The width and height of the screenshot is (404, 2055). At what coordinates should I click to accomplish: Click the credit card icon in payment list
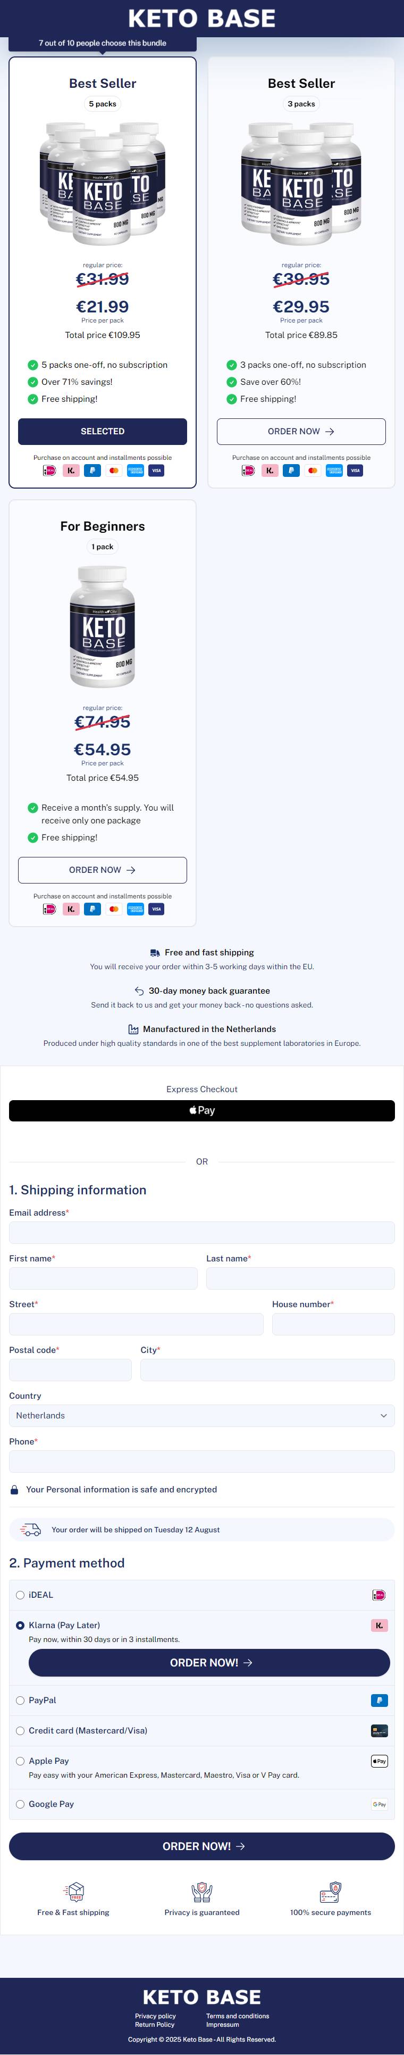tap(380, 1731)
